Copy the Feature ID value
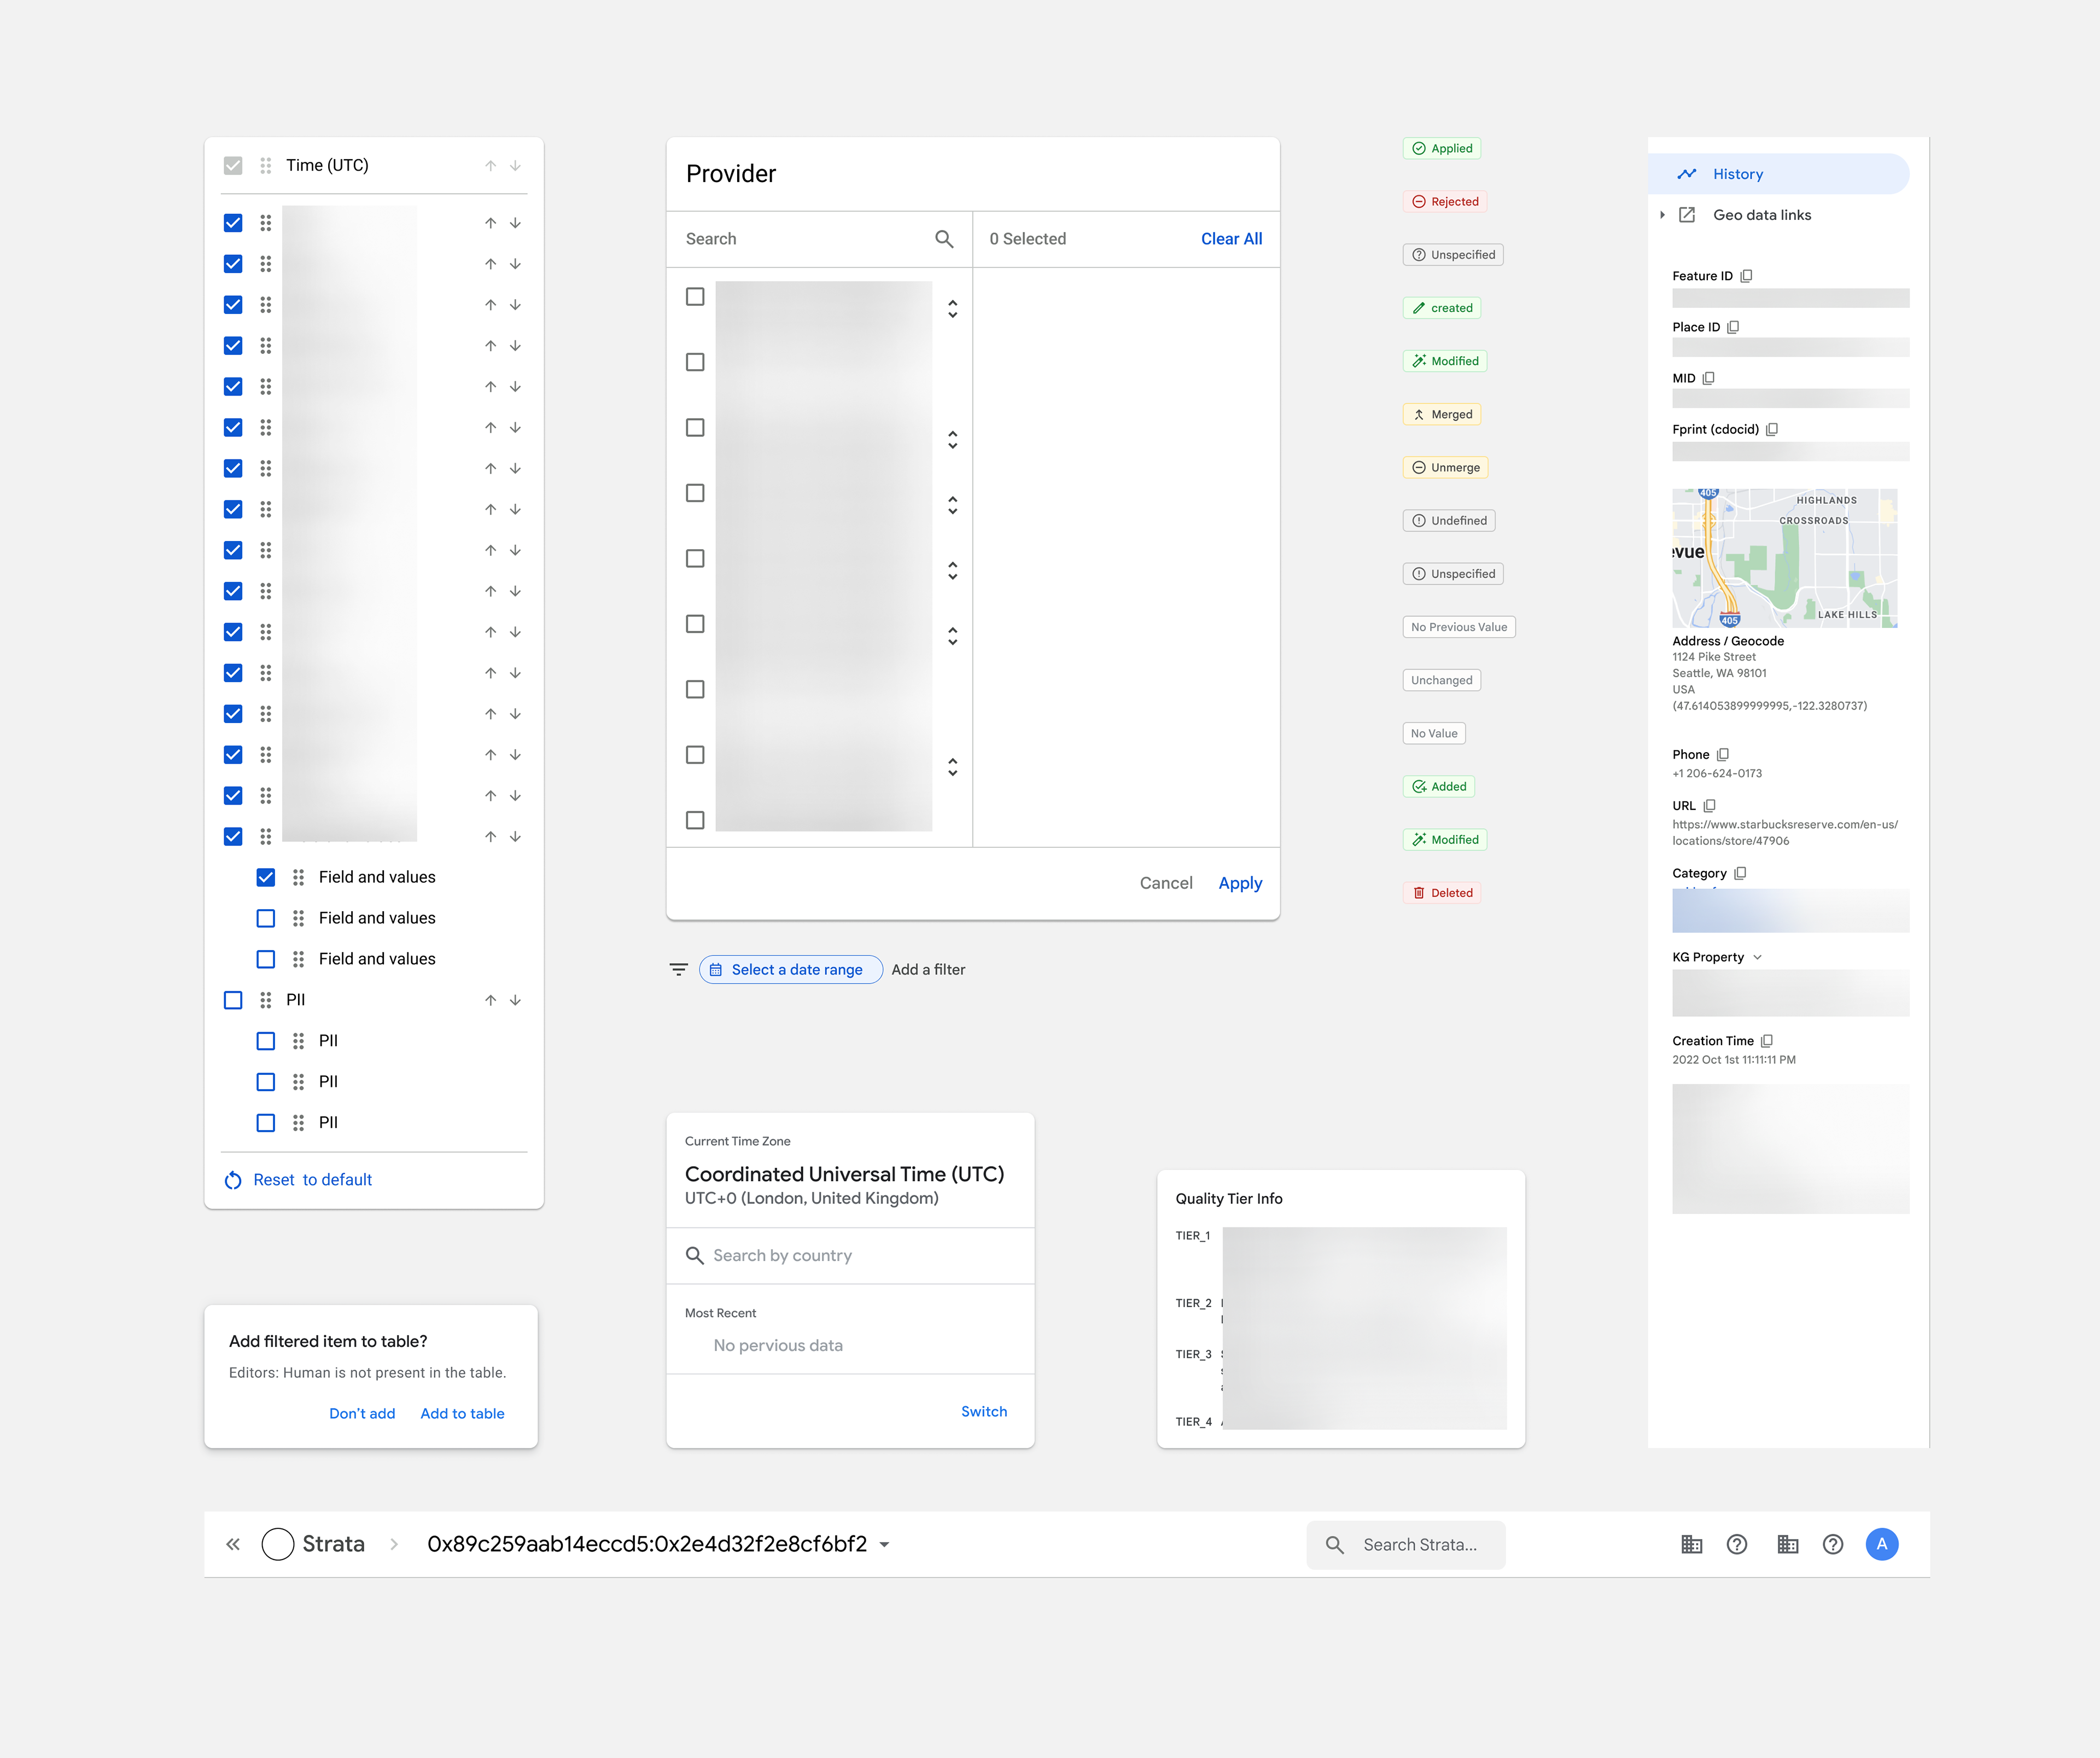2100x1758 pixels. click(1746, 276)
